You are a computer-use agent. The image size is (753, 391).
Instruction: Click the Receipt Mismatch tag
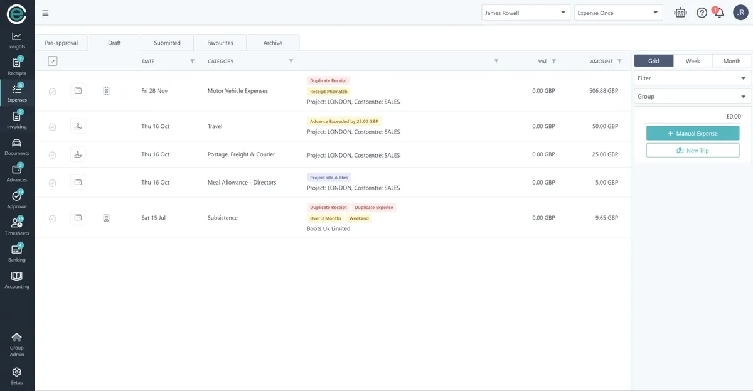point(328,92)
